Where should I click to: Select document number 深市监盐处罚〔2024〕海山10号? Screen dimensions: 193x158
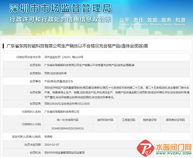[64, 57]
